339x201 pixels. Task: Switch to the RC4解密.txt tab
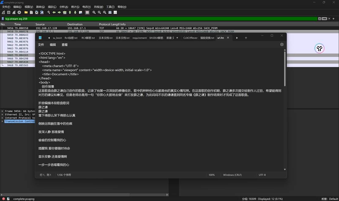click(89, 38)
